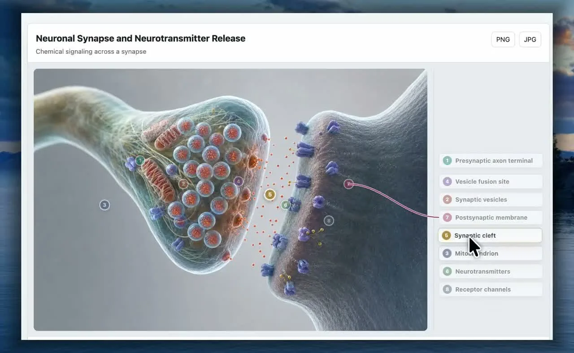Click the title Neuronal Synapse and Neurotransmitter Release

[140, 39]
